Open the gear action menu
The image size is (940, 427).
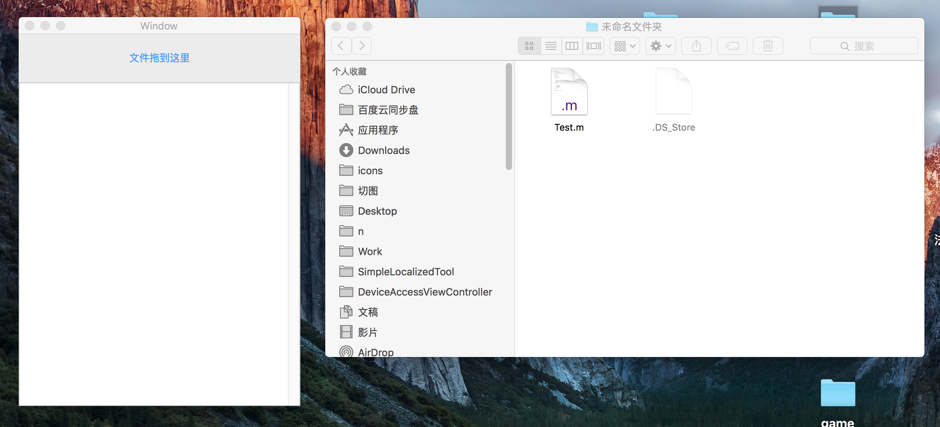point(660,46)
